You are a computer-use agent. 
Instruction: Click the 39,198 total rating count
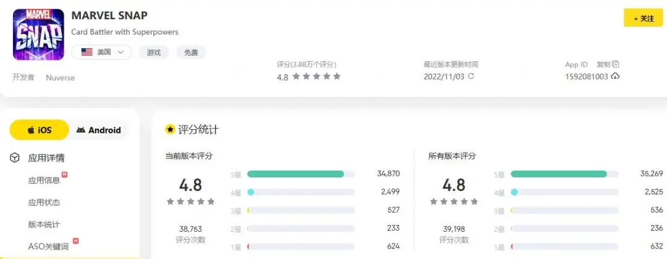tap(454, 229)
